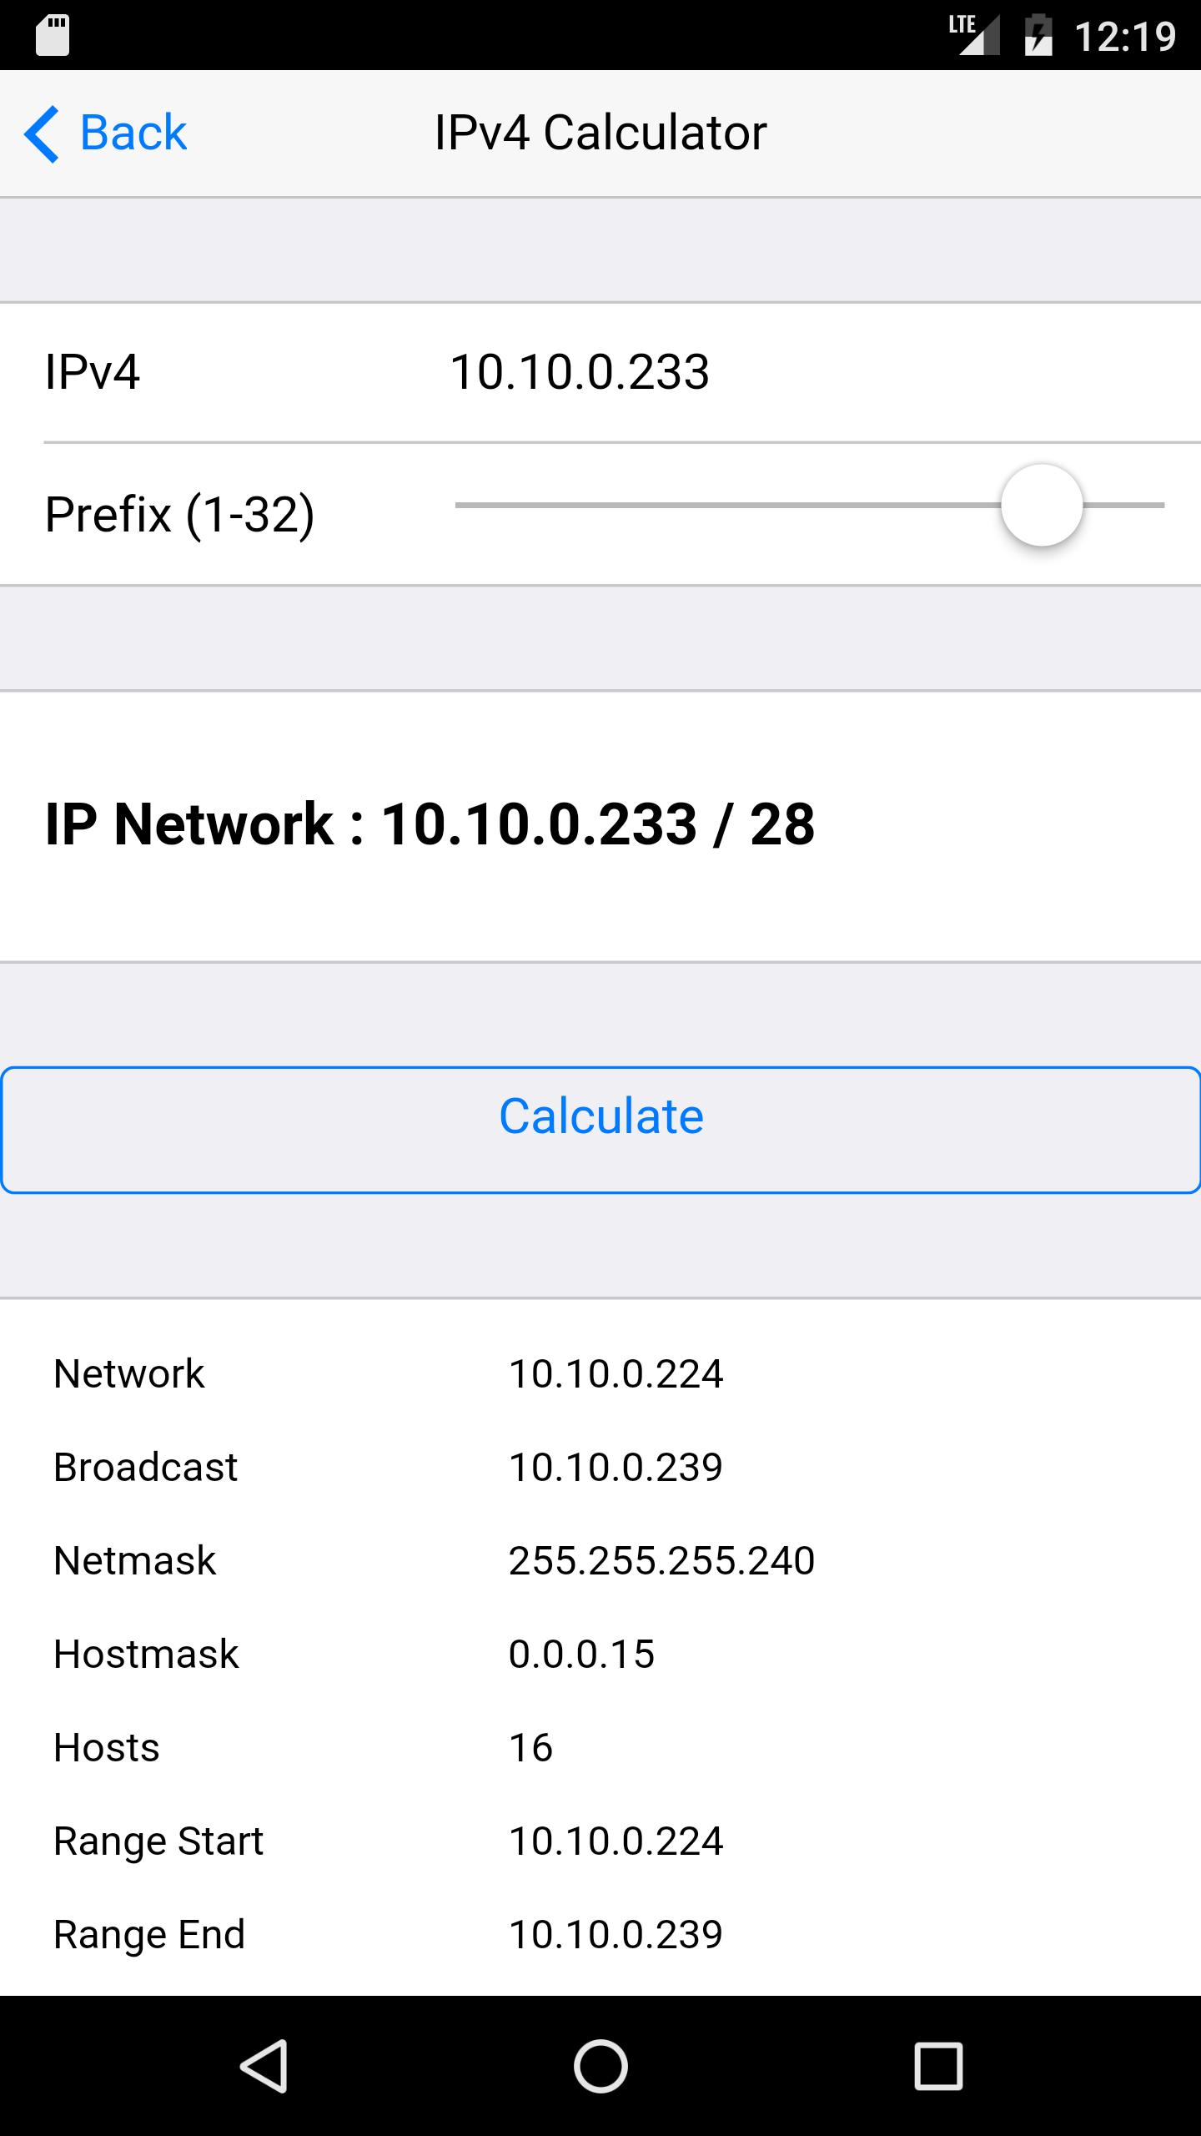Tap the LTE signal strength icon
Screen dimensions: 1201x2136
(974, 35)
